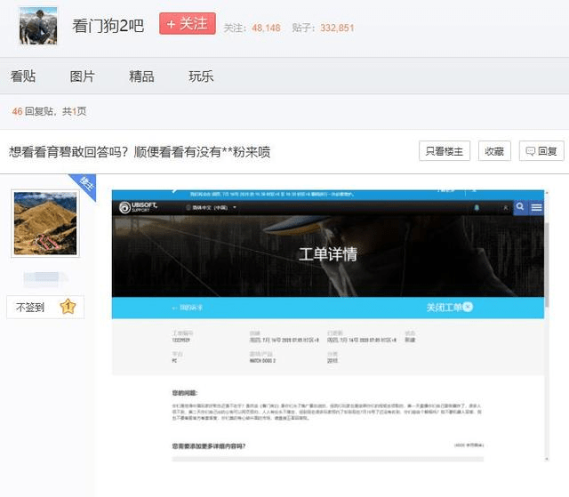Viewport: 569px width, 497px height.
Task: Bookmark the thread with 收藏
Action: pos(494,151)
